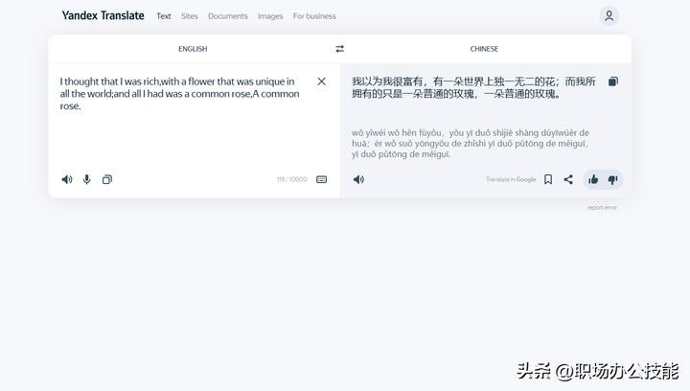690x391 pixels.
Task: Open the user account profile
Action: point(609,15)
